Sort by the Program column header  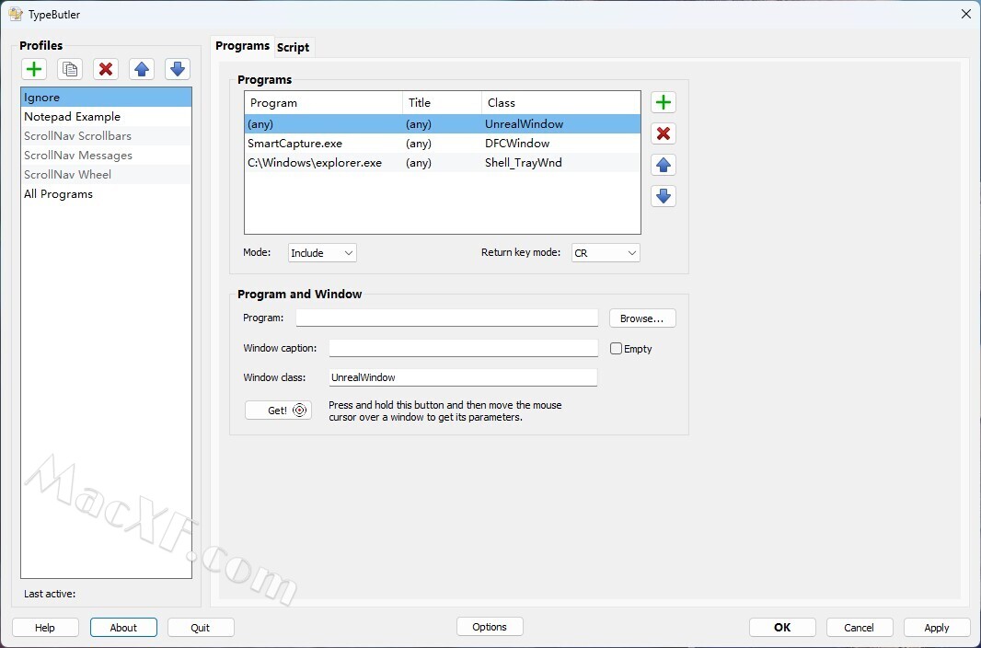click(x=323, y=102)
